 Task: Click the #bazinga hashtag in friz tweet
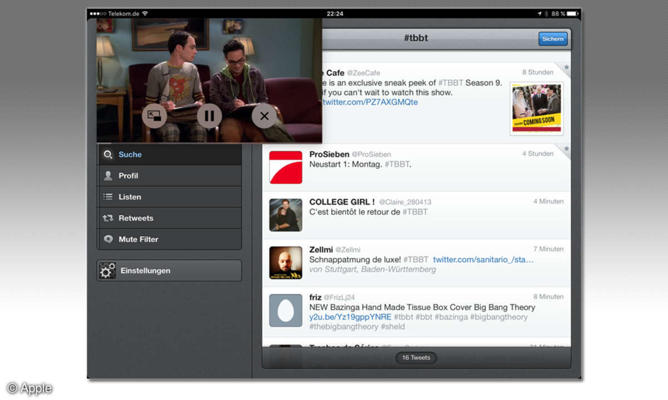451,317
